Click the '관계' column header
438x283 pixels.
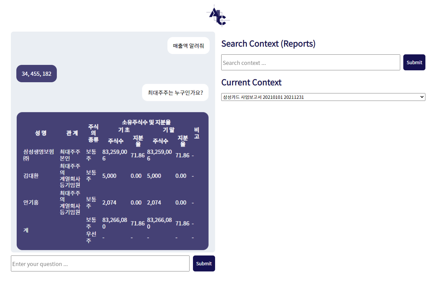click(72, 133)
